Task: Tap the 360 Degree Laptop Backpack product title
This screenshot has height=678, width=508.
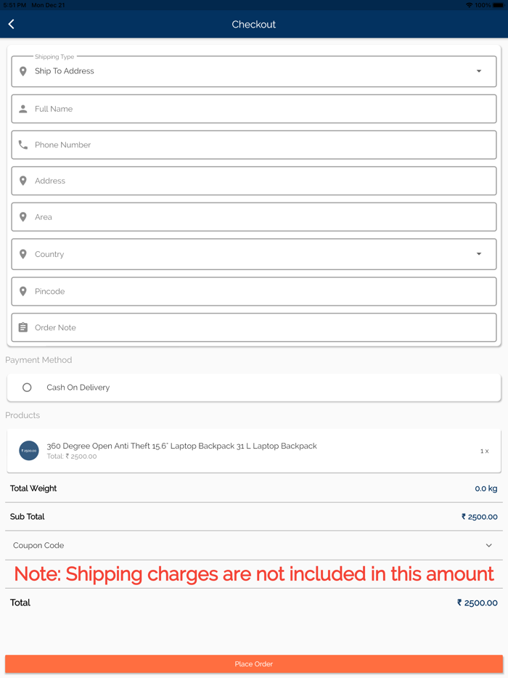Action: 181,446
